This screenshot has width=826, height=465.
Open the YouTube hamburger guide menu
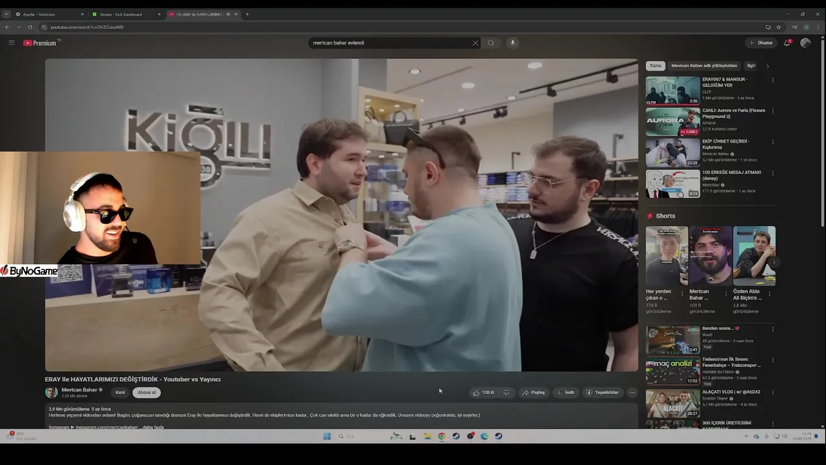tap(11, 43)
